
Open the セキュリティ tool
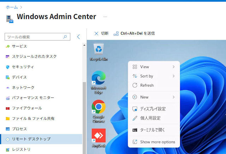[x=41, y=67]
